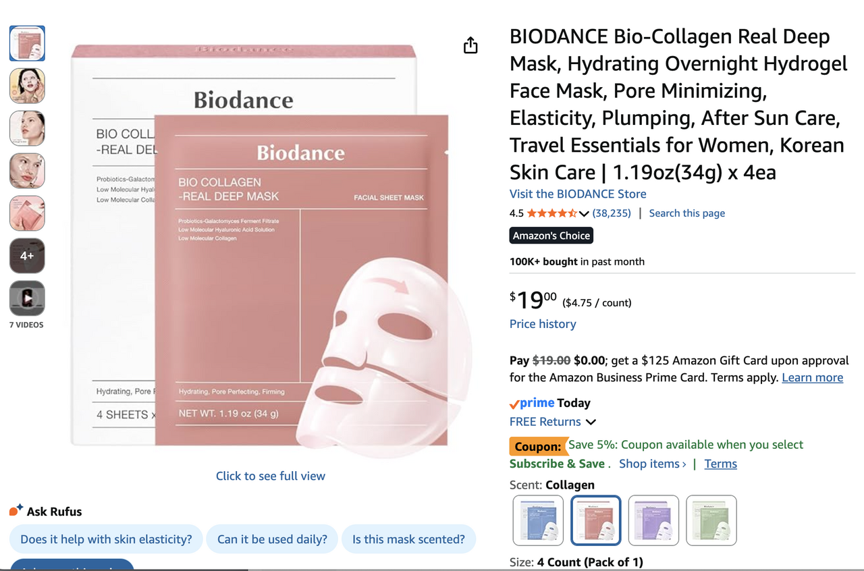Choose the blue scent variant swatch
Viewport: 864px width, 571px height.
click(538, 520)
